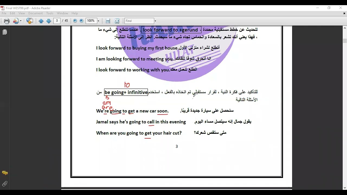Click the 100% zoom value field

(91, 21)
